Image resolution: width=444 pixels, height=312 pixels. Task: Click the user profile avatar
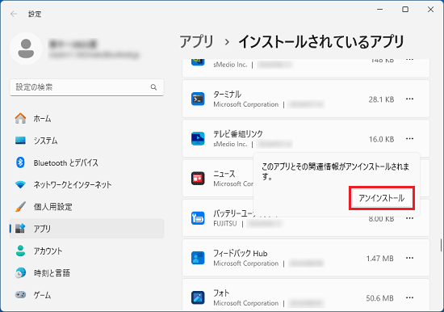tap(26, 48)
